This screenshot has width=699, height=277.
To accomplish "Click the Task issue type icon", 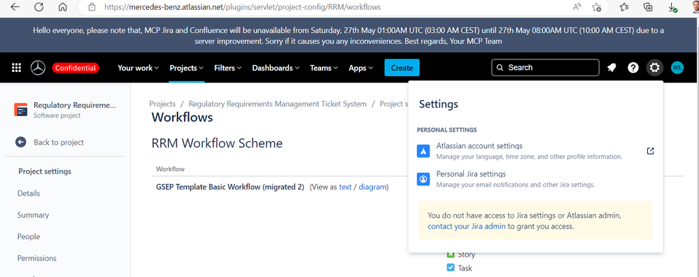I will click(x=450, y=268).
